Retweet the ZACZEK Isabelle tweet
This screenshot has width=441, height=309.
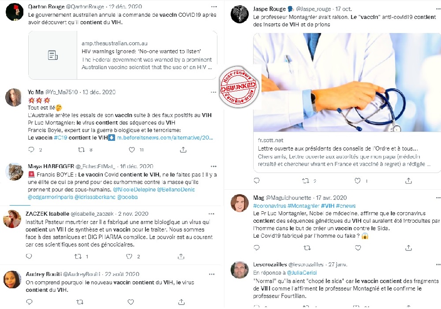[78, 256]
